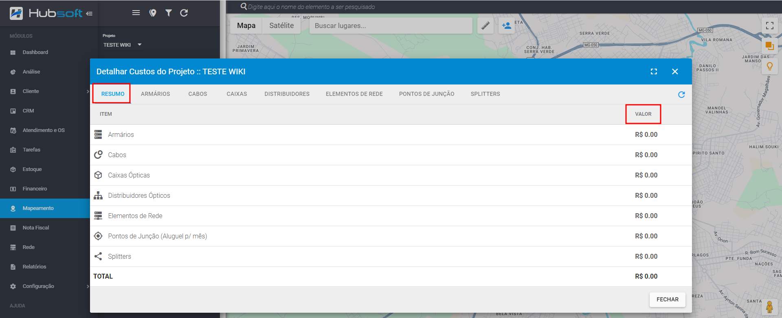Open Estoque module
This screenshot has width=782, height=318.
[45, 169]
